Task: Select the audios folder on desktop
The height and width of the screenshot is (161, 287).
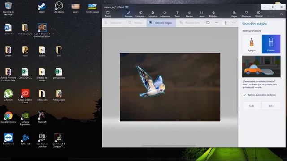Action: [42, 51]
